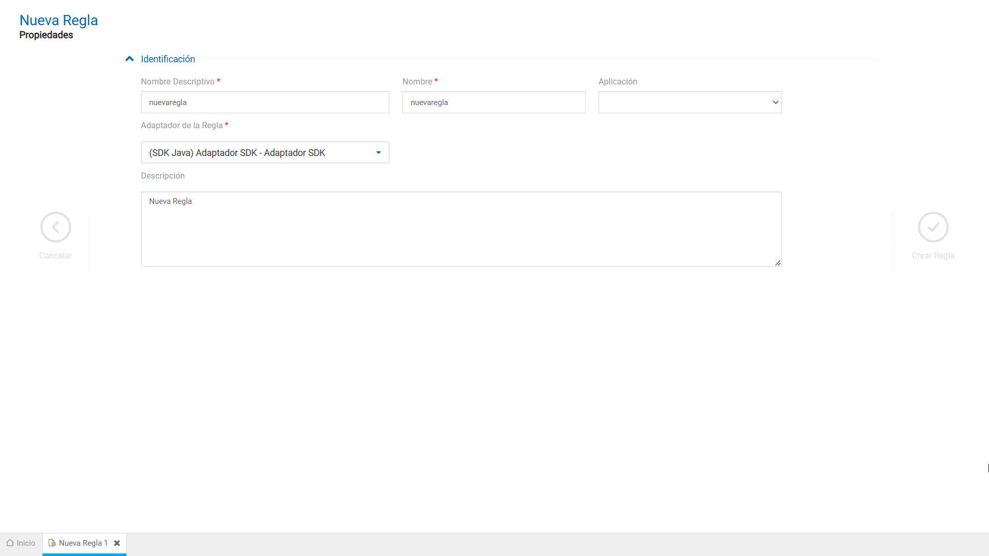Focus the Nombre Descriptivo input field
Viewport: 989px width, 556px height.
(265, 102)
